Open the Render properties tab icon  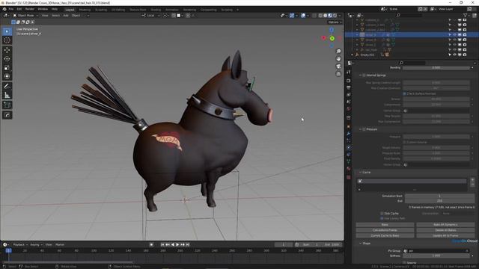[x=349, y=81]
